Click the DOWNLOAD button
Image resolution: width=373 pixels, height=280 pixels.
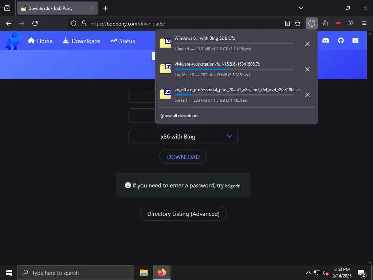point(183,157)
